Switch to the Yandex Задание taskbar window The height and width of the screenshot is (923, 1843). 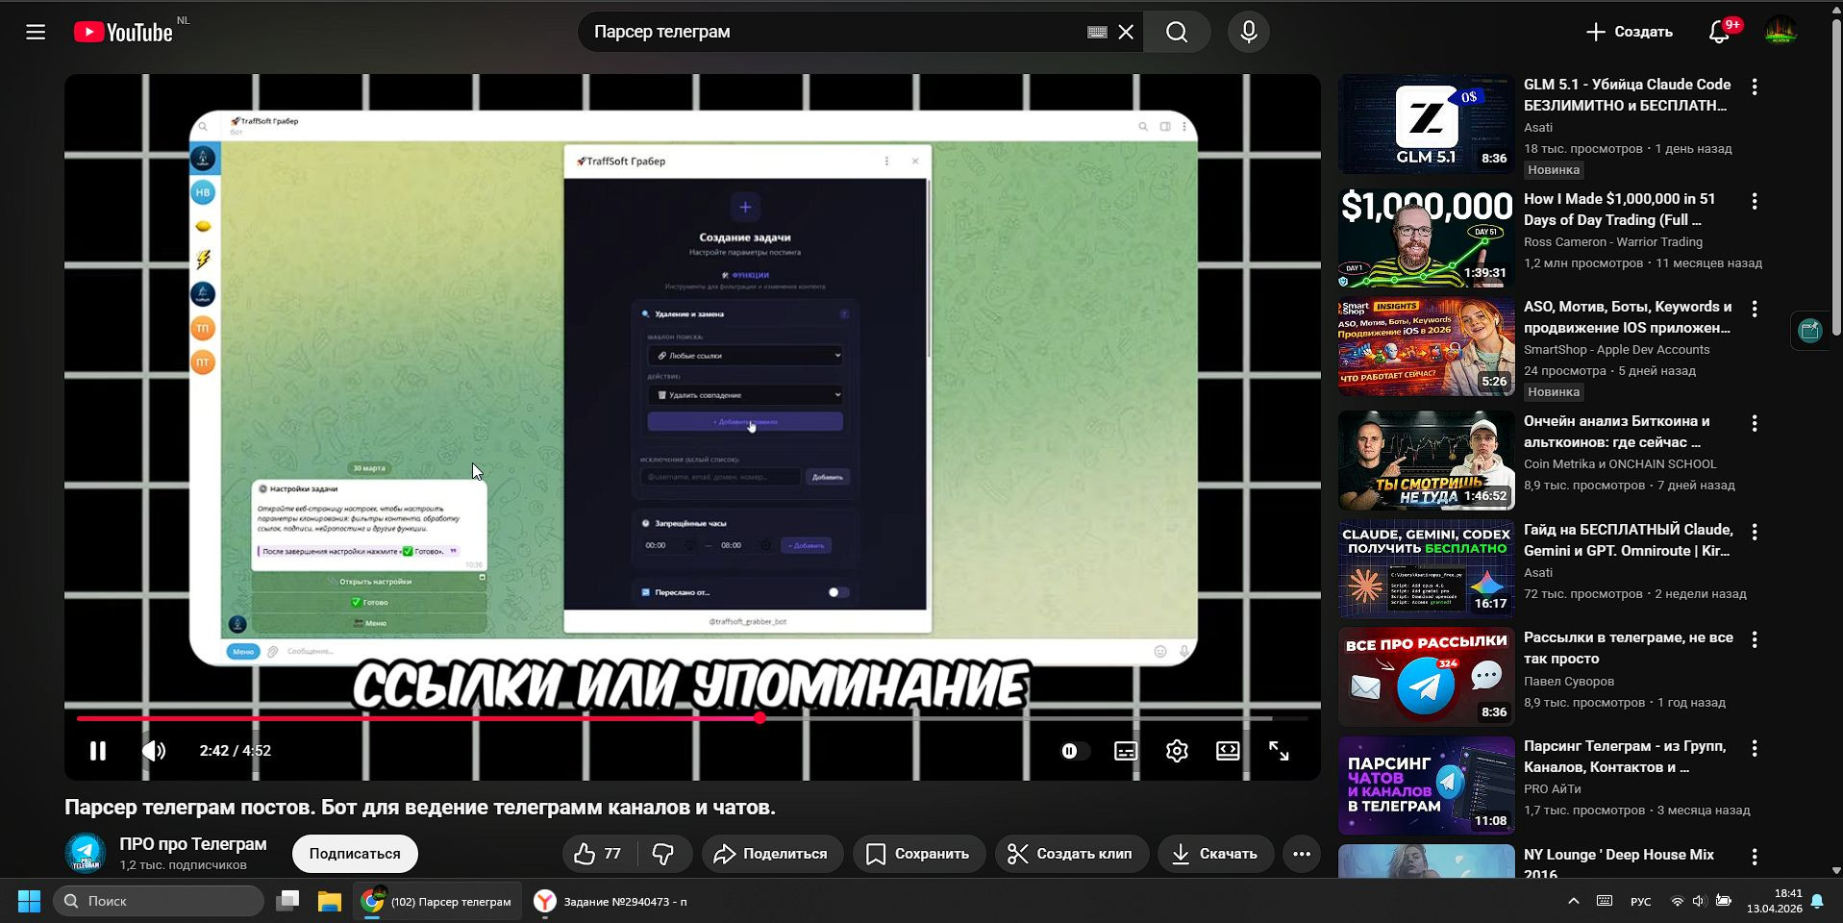[611, 901]
